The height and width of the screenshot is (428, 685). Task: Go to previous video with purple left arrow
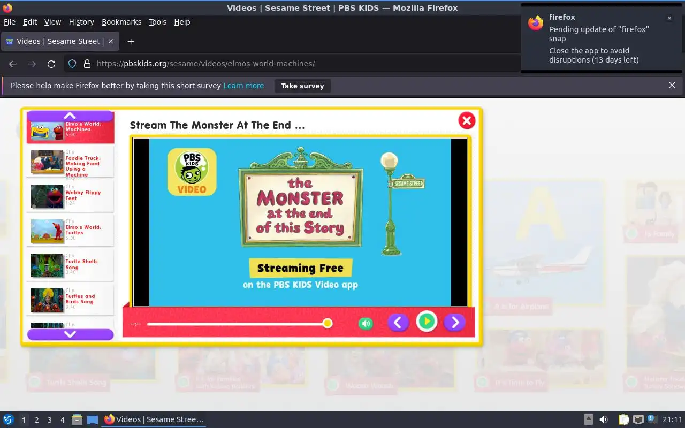[398, 322]
